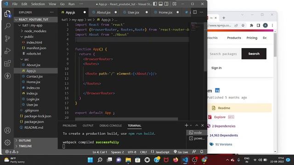Open the Explorer view in activity bar
Screen dimensions: 294x165
(x=7, y=14)
